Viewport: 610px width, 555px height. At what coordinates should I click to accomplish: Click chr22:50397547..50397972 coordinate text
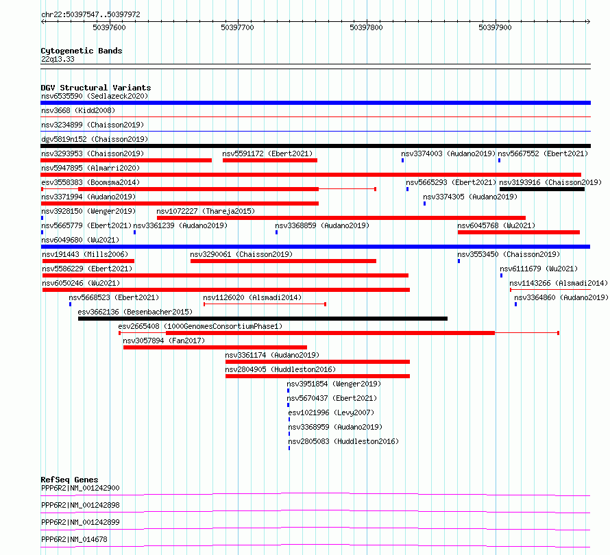tap(90, 14)
